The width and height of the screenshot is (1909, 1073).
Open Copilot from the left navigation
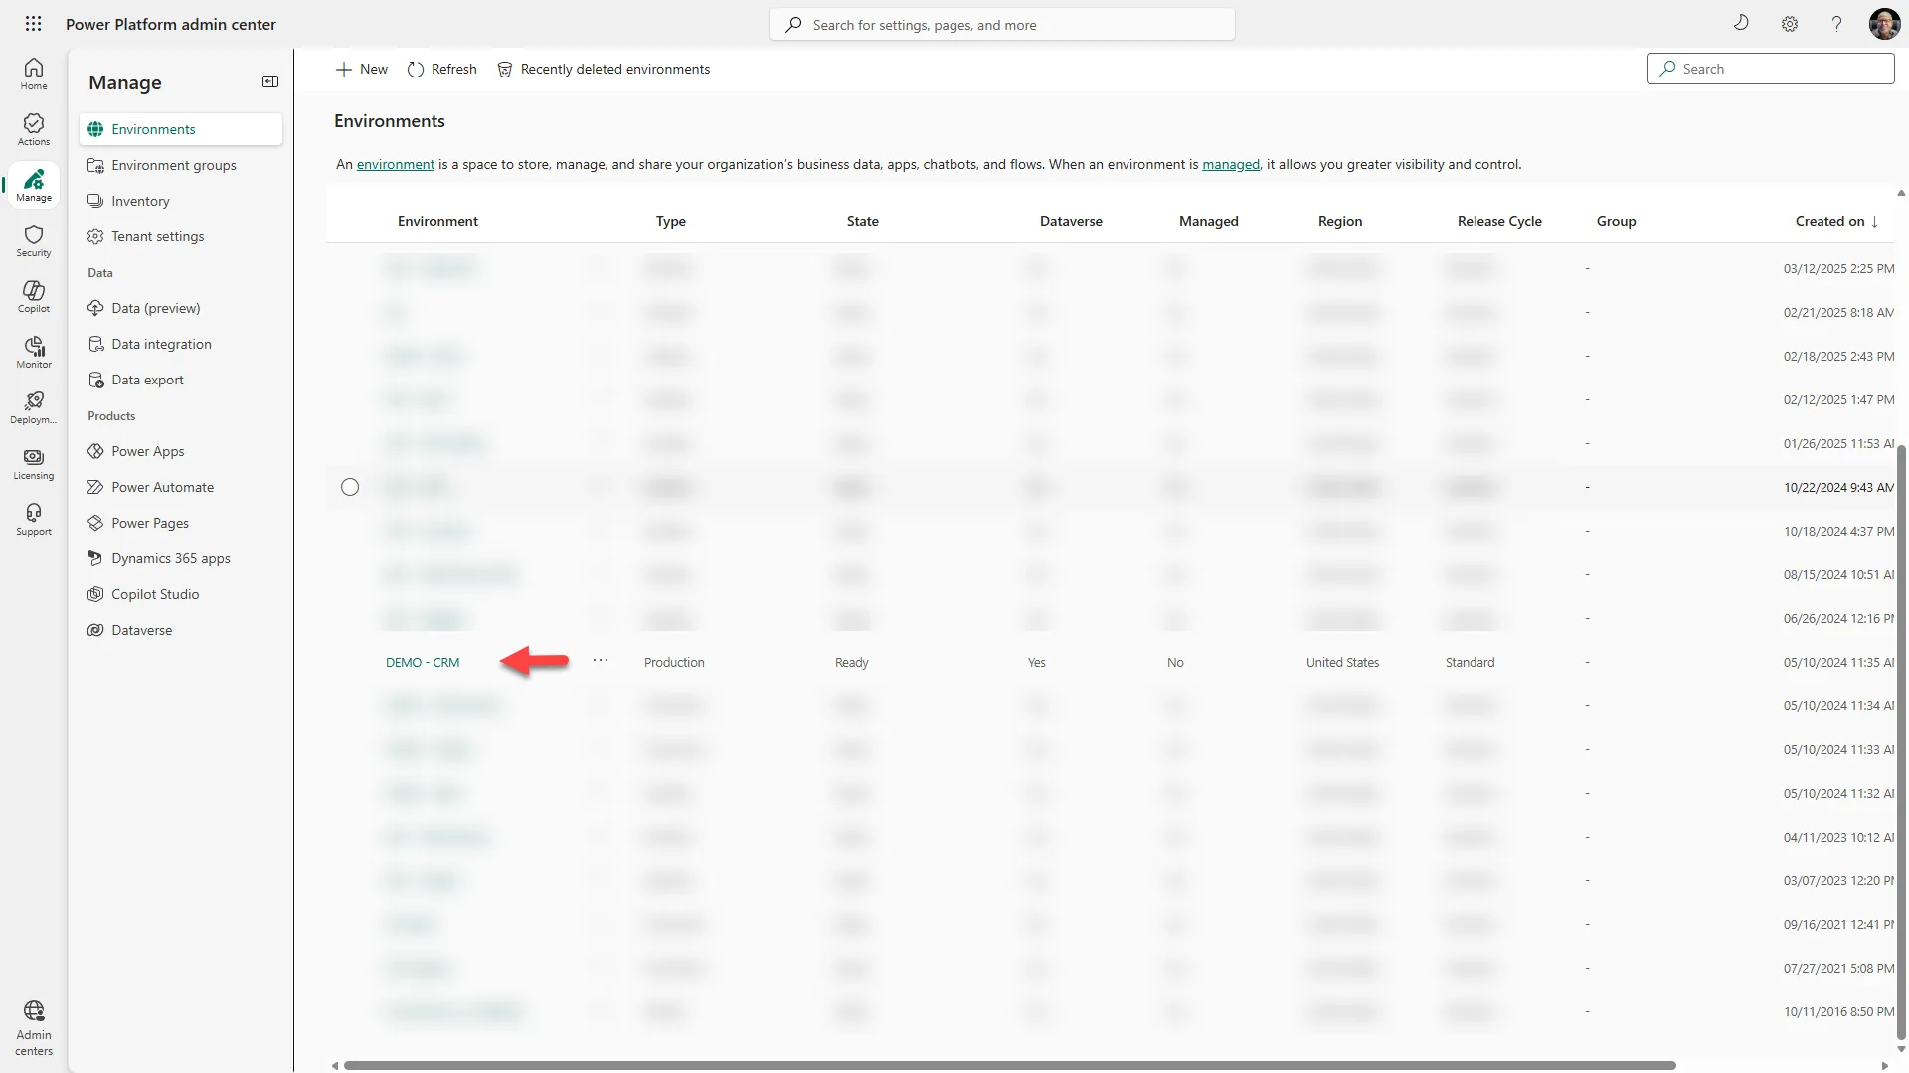pos(33,295)
